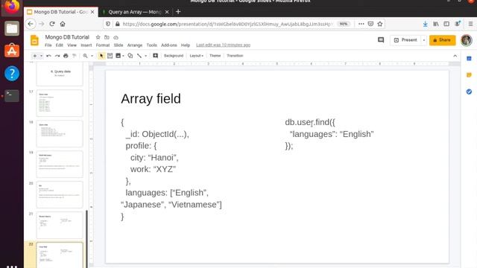Check the cloud save status icon
The width and height of the screenshot is (477, 268).
pos(116,37)
